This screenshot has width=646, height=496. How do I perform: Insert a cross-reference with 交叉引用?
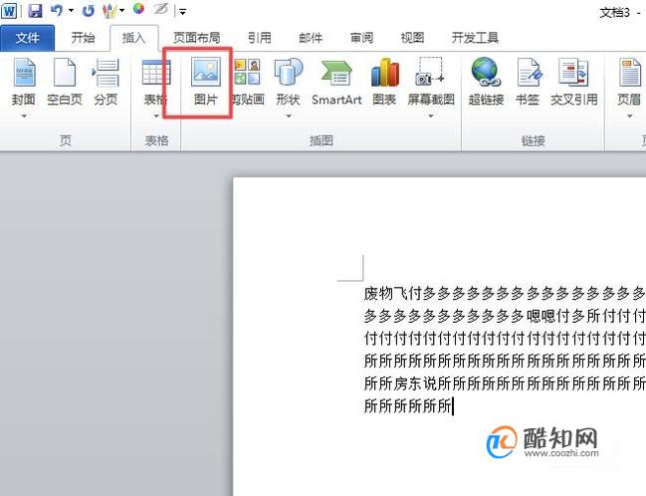574,82
